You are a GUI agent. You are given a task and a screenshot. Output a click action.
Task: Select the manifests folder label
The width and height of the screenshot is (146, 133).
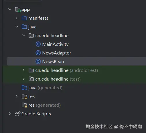tap(38, 18)
